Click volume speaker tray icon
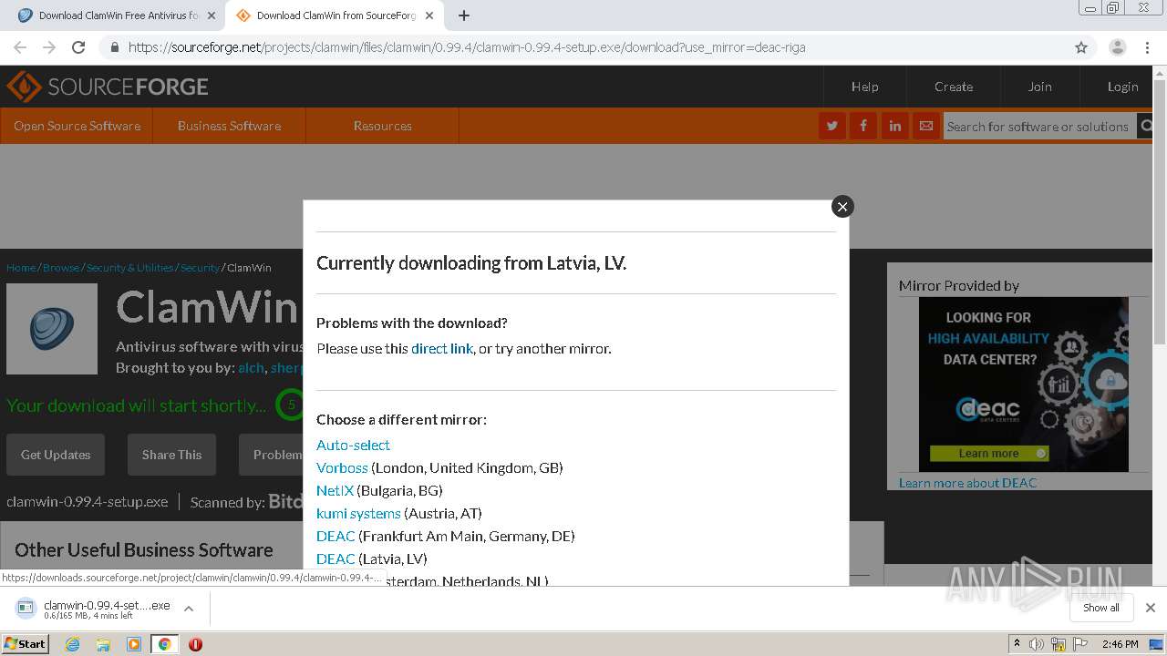The height and width of the screenshot is (656, 1167). (x=1037, y=644)
